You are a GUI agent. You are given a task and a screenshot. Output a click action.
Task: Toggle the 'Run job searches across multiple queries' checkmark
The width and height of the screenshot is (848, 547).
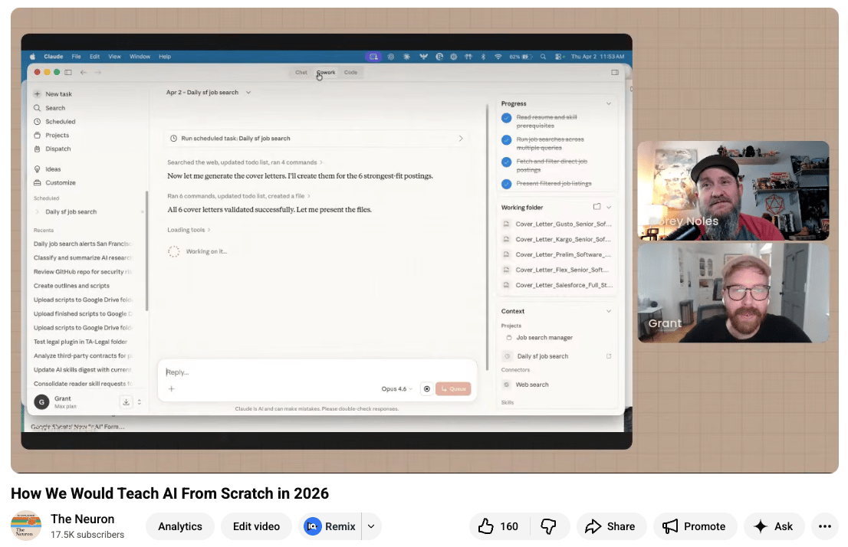506,140
